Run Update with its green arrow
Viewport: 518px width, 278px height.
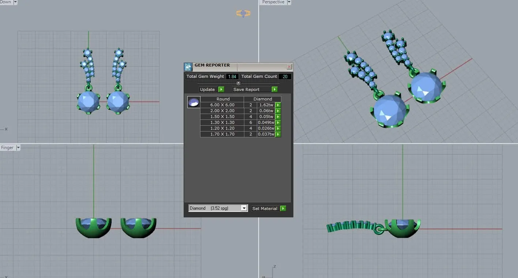coord(221,90)
